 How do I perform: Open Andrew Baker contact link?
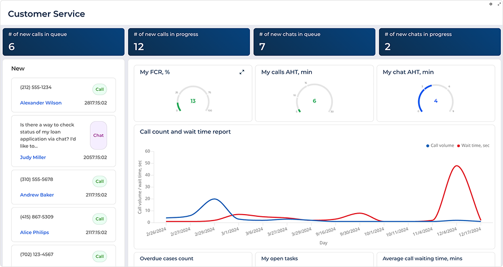(37, 195)
